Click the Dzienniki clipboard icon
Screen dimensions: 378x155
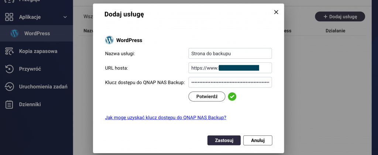pyautogui.click(x=9, y=104)
